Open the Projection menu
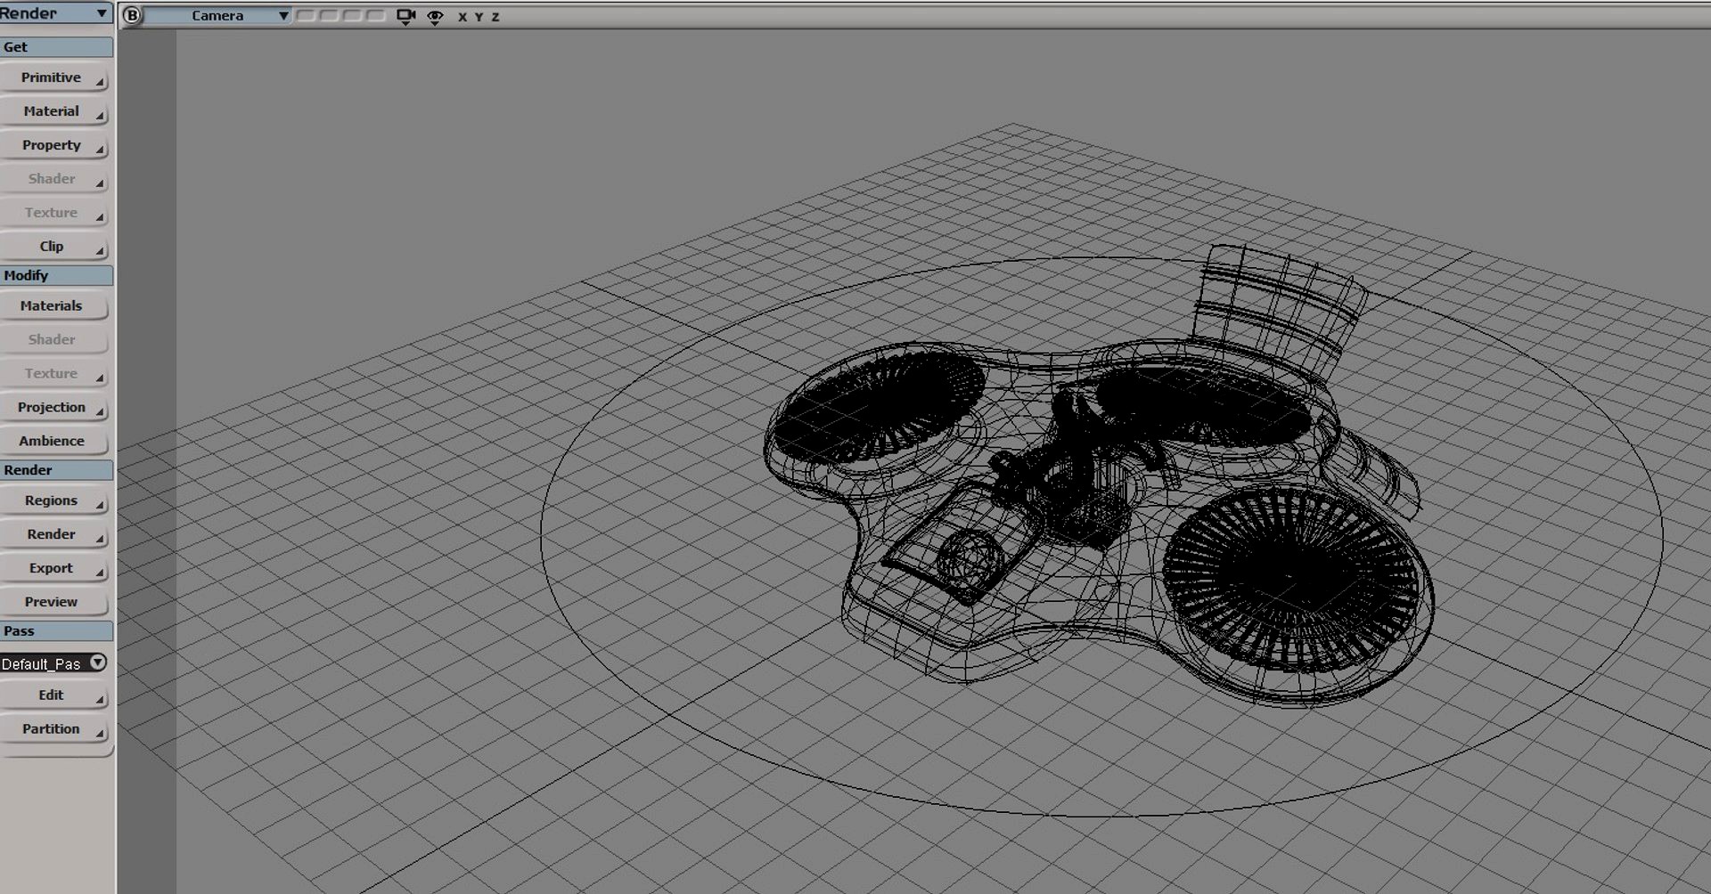The image size is (1711, 894). 54,407
